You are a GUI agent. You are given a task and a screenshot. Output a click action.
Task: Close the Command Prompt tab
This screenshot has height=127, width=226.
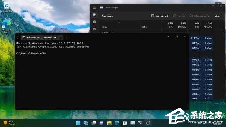coord(60,37)
